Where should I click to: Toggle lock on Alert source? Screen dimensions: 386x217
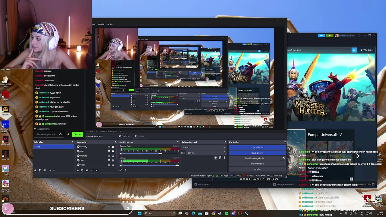tap(113, 151)
